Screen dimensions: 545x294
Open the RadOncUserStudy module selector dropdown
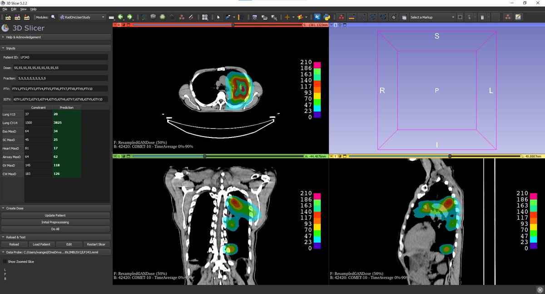coord(82,17)
